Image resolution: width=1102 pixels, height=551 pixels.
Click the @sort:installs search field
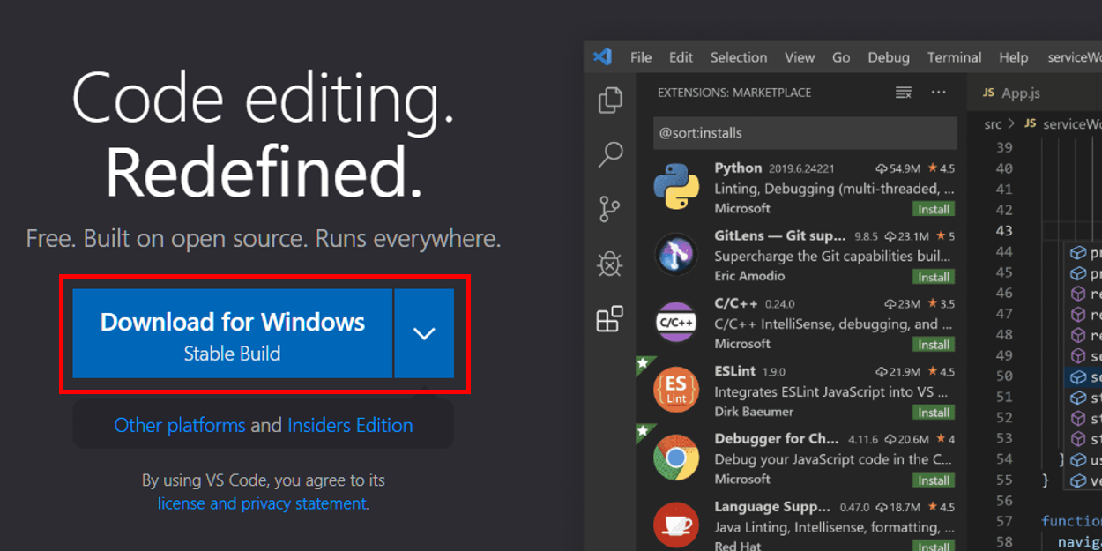coord(805,133)
